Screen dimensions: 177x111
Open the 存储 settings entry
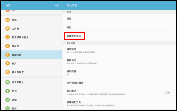[x=32, y=100]
